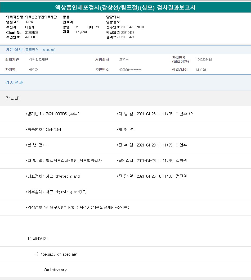251x280 pixels.
Task: Click the result report date 20210427
Action: pyautogui.click(x=128, y=37)
